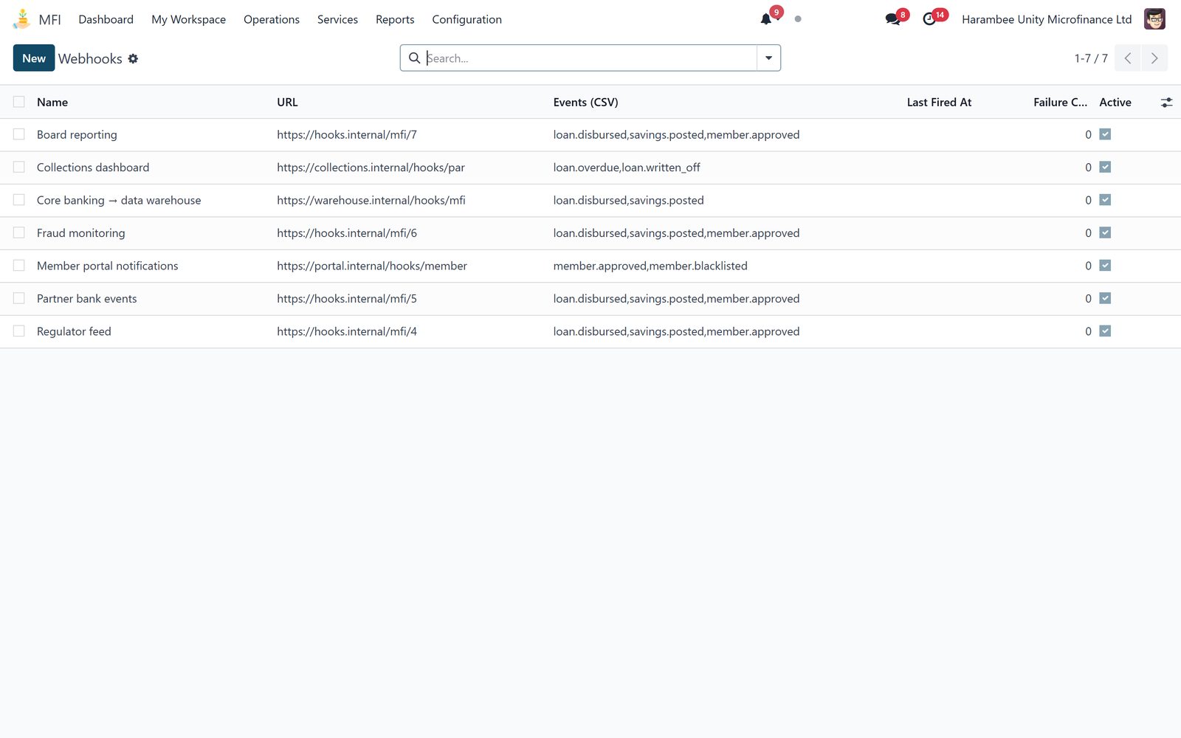1181x738 pixels.
Task: Sort by the Active column header
Action: coord(1115,103)
